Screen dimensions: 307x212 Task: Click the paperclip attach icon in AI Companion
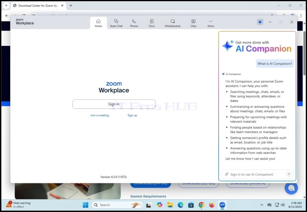pos(227,174)
